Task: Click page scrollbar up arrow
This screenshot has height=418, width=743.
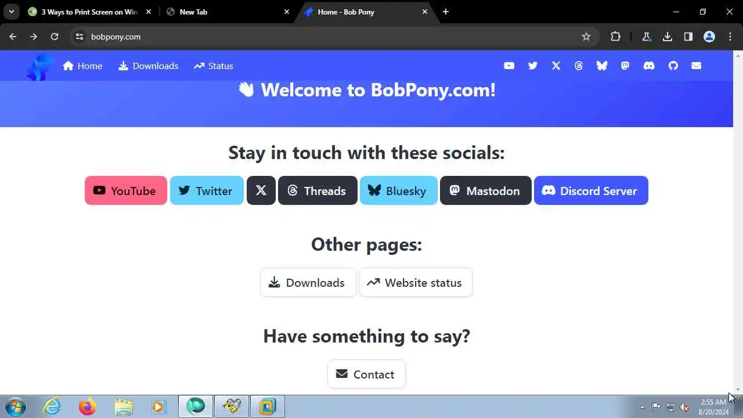Action: point(738,55)
